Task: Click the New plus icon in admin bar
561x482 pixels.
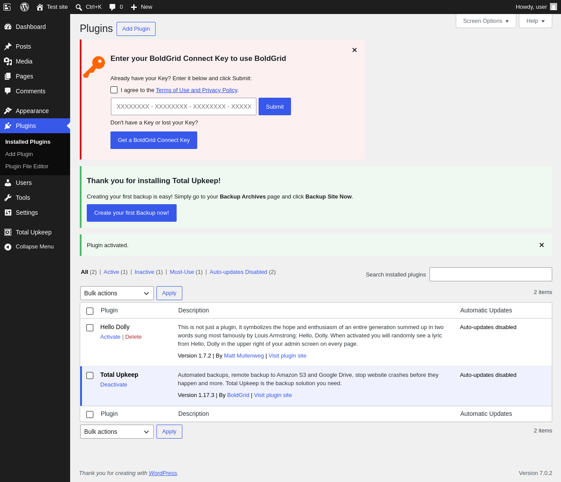Action: (134, 7)
